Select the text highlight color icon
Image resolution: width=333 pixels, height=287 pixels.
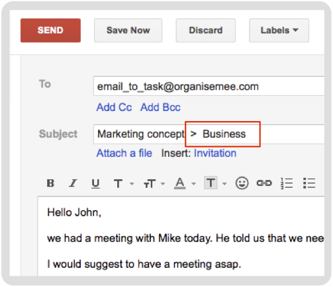click(211, 183)
